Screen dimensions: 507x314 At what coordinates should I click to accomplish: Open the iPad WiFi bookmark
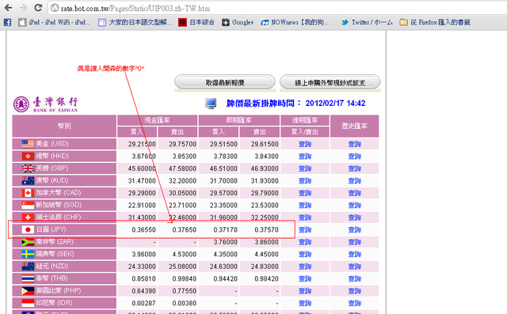coord(55,22)
